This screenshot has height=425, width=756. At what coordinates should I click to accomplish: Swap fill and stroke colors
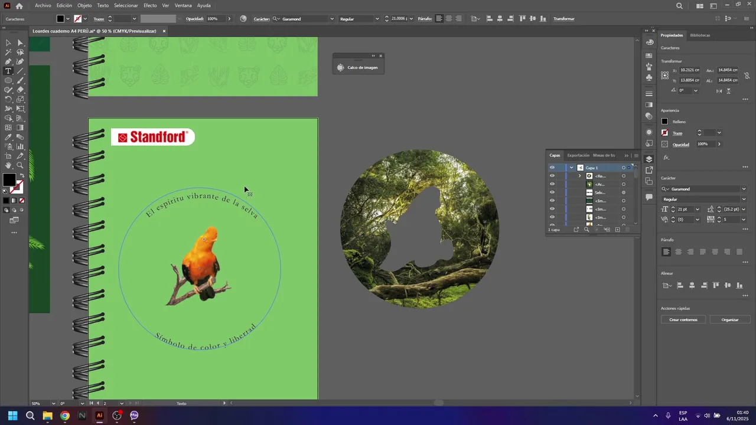[22, 176]
